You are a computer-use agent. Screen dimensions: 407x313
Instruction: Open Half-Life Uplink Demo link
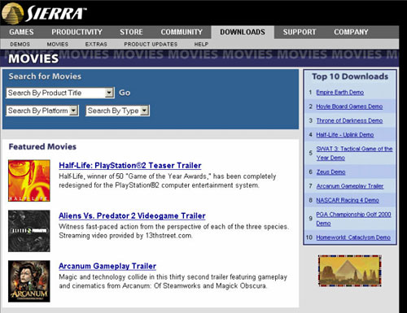pos(345,135)
